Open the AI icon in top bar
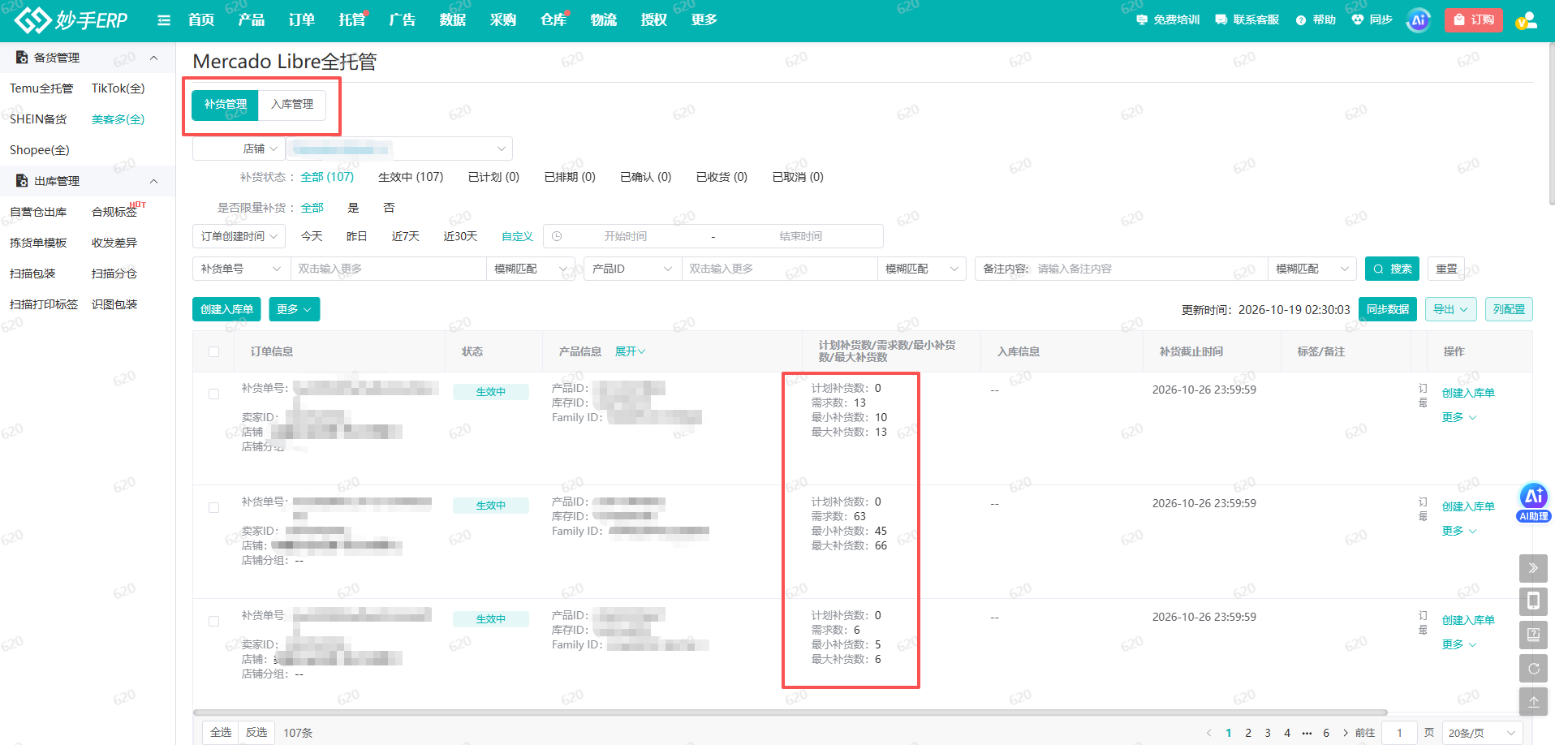Viewport: 1555px width, 745px height. click(x=1418, y=20)
